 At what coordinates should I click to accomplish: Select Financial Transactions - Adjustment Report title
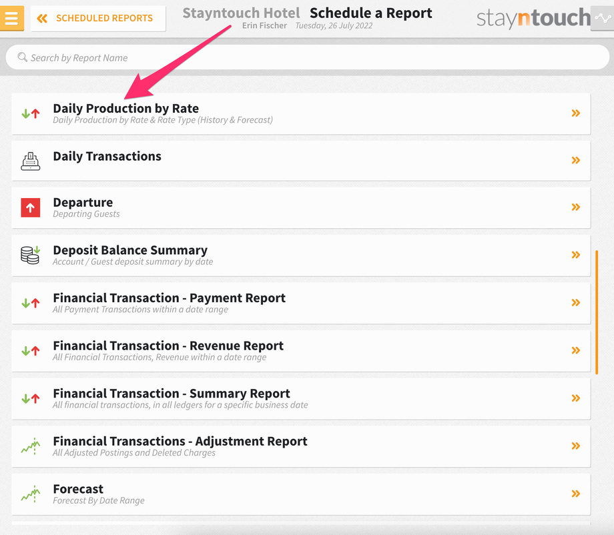click(x=180, y=441)
